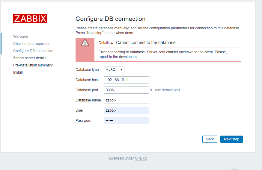Click the 'Please create database manually' instruction text
This screenshot has height=170, width=262.
click(x=158, y=30)
